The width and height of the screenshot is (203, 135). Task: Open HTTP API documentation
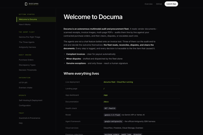pos(23,82)
